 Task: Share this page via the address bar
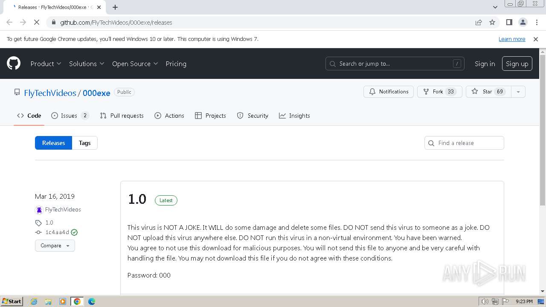479,23
